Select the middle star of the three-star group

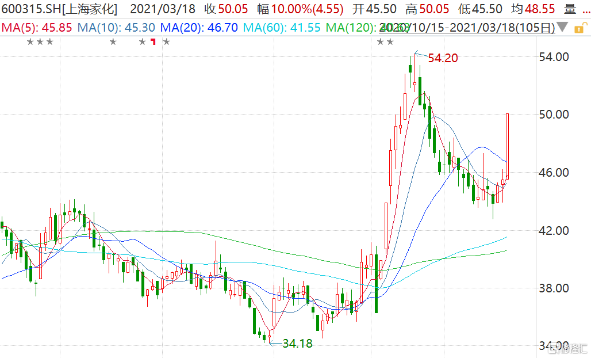40,42
